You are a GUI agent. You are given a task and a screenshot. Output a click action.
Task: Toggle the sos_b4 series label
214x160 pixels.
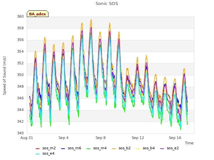pos(148,148)
